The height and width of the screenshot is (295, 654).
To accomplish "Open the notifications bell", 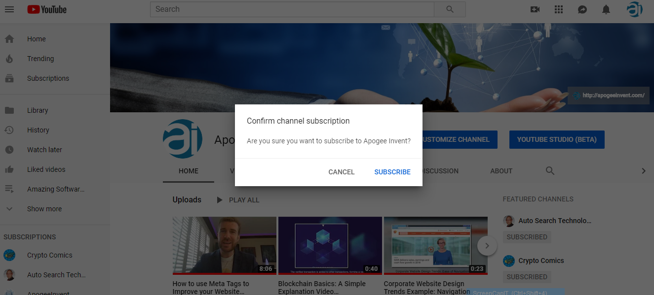I will click(606, 9).
